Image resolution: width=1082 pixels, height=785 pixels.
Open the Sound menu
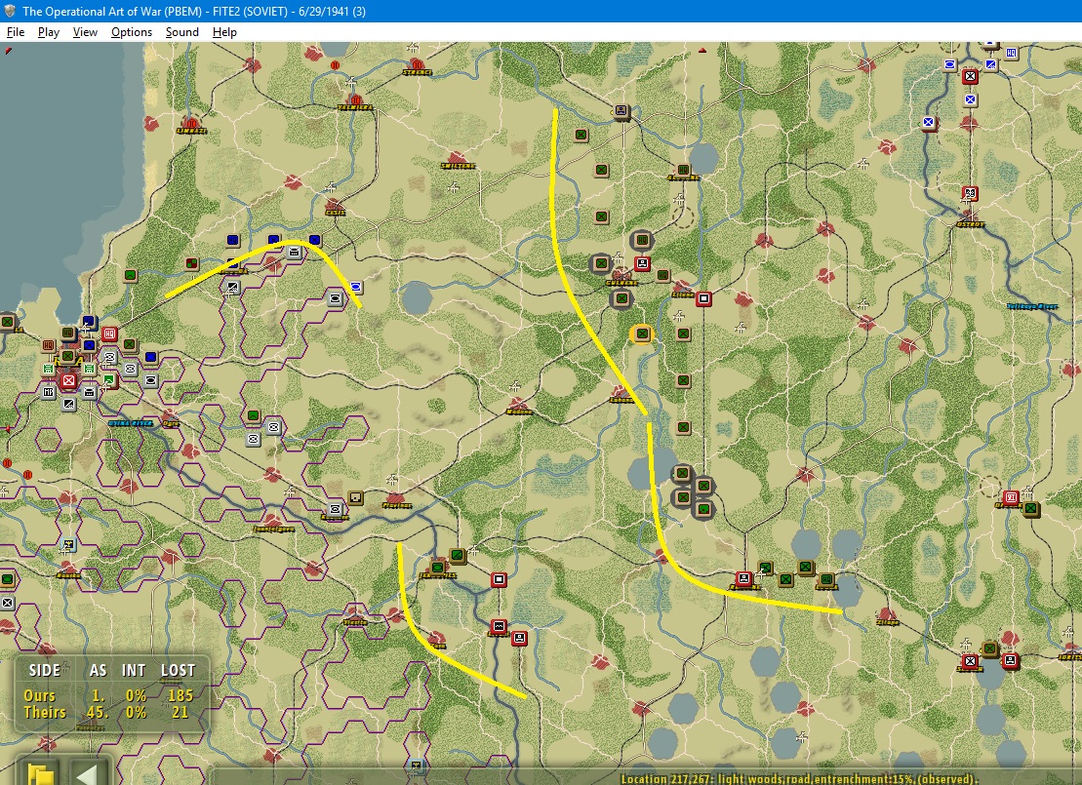click(x=181, y=32)
